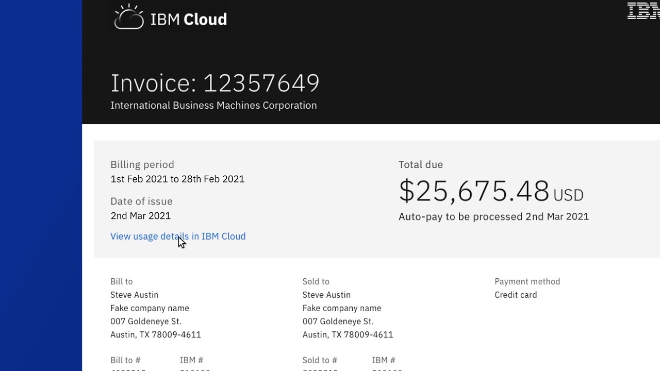The height and width of the screenshot is (371, 660).
Task: Click the Sold to # label
Action: point(320,360)
